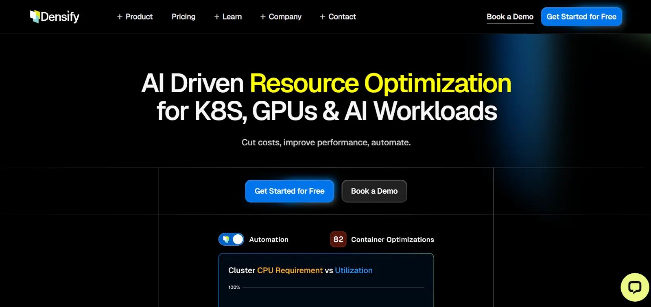Click the plus icon beside Contact
Screen dimensions: 651x307
pos(323,17)
